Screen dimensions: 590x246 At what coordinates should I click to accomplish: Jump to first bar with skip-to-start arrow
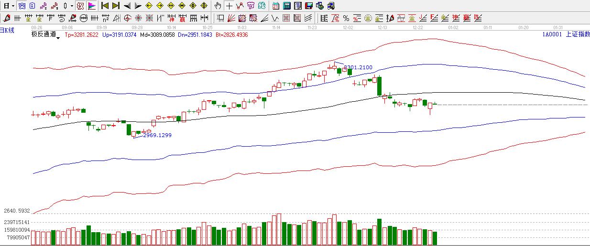point(105,6)
